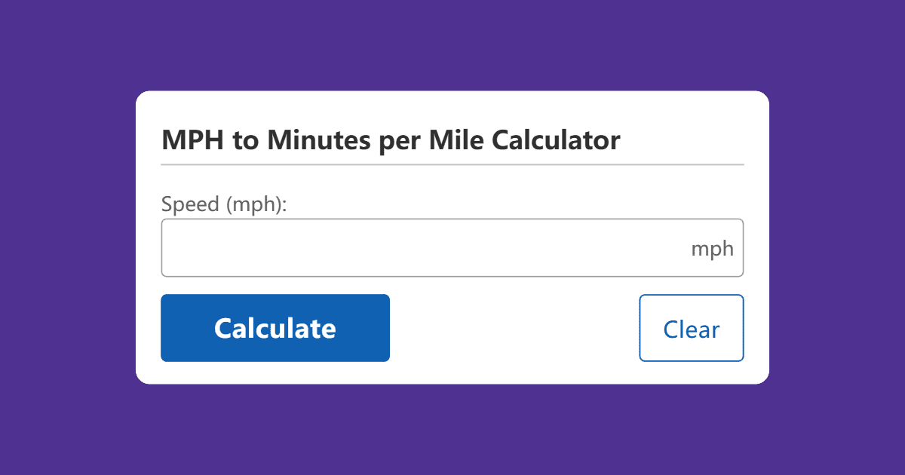This screenshot has height=475, width=905.
Task: Click the empty speed text box
Action: [x=377, y=247]
